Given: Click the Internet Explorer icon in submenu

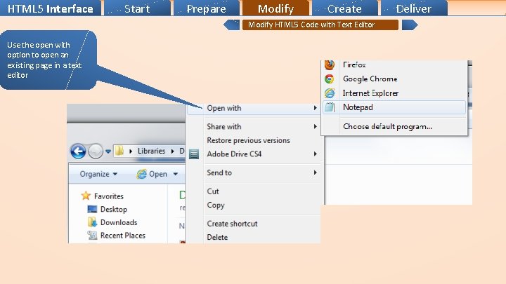Looking at the screenshot, I should (x=330, y=93).
